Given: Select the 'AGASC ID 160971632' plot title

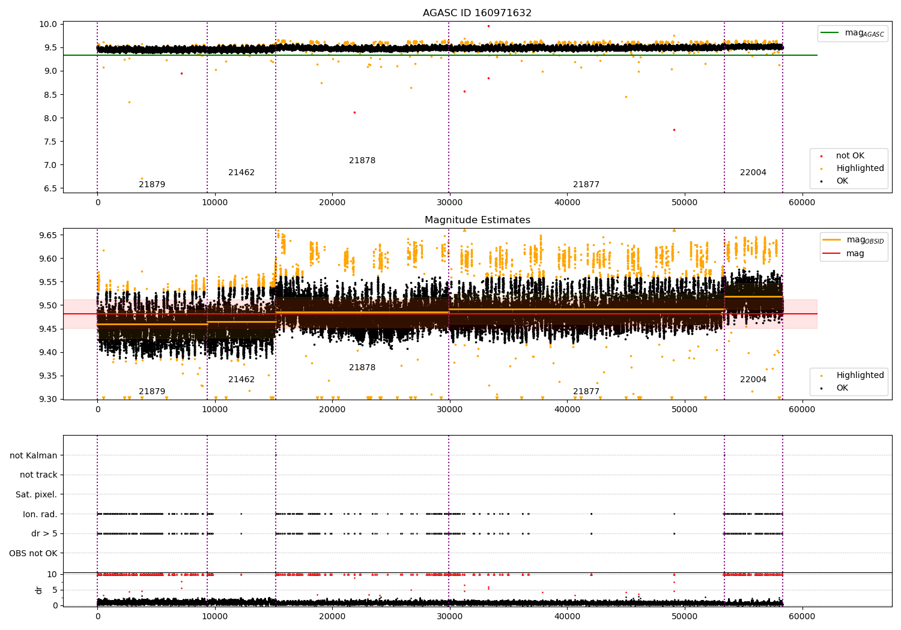Looking at the screenshot, I should point(477,13).
